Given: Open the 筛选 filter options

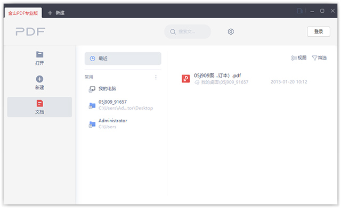Looking at the screenshot, I should (319, 58).
